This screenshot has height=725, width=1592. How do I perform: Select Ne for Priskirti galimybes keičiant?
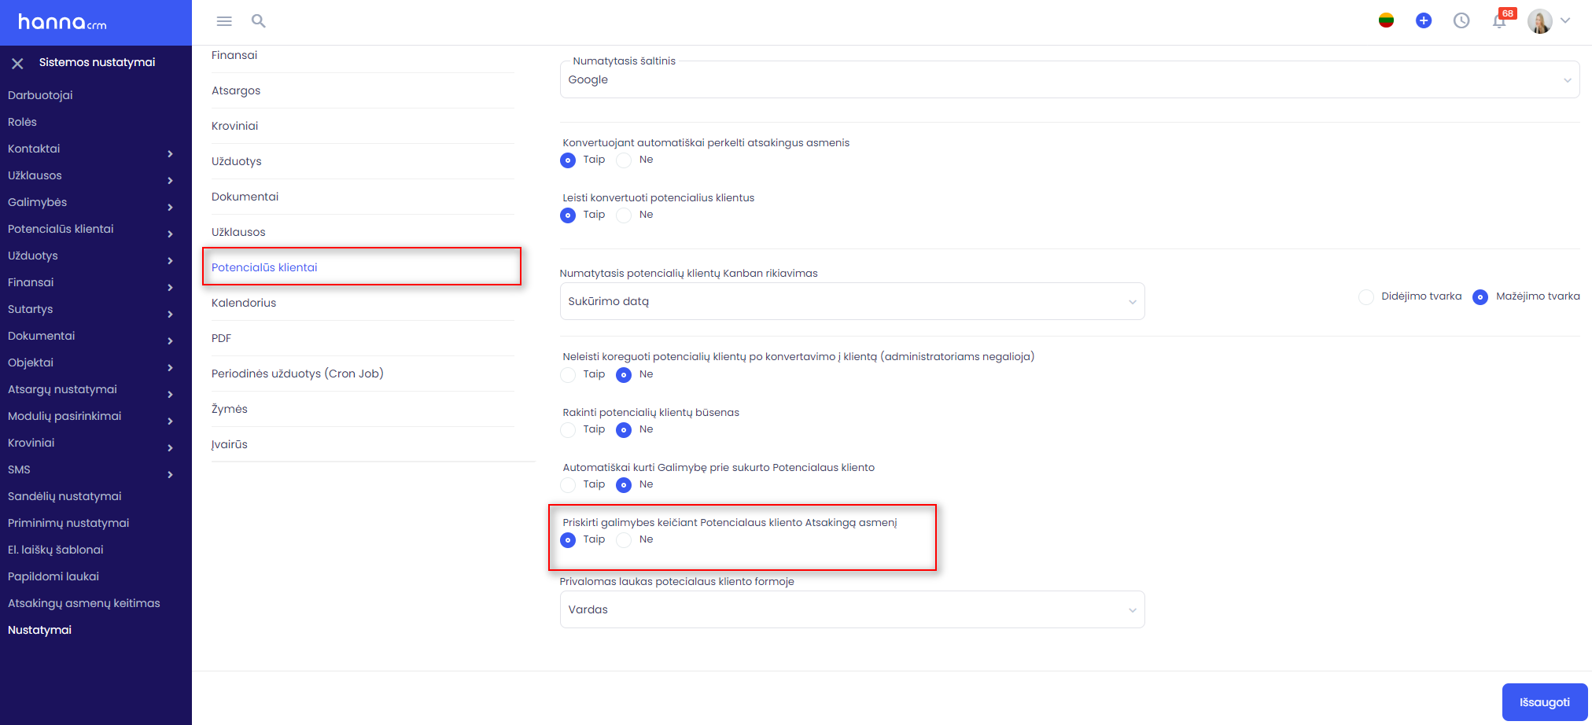pyautogui.click(x=624, y=540)
